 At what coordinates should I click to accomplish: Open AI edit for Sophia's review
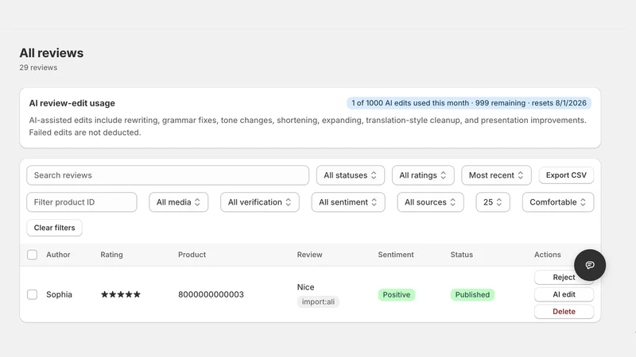[564, 294]
